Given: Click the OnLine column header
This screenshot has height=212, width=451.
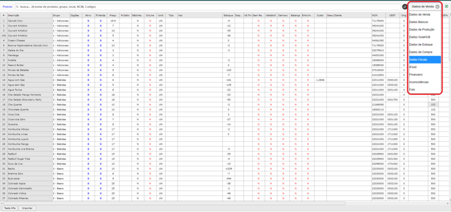Looking at the screenshot, I should click(150, 16).
